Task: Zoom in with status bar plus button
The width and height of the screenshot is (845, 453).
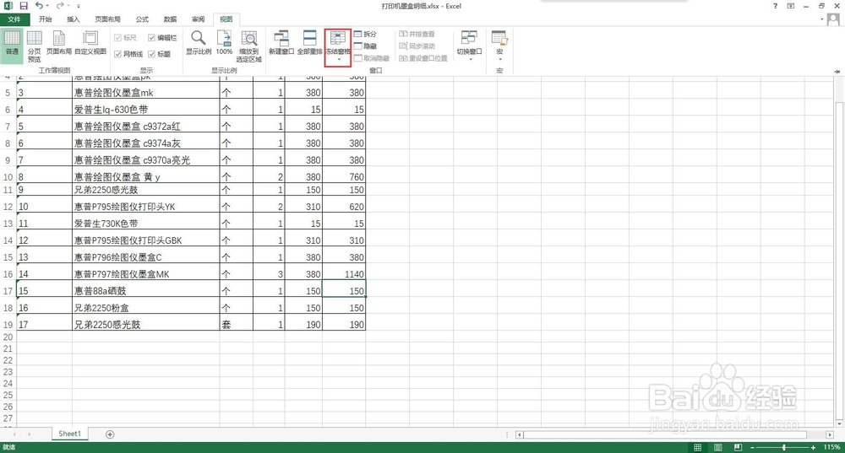Action: click(813, 447)
